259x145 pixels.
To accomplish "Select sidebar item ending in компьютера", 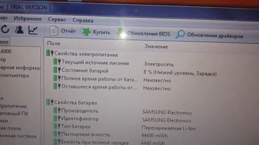I will [15, 76].
